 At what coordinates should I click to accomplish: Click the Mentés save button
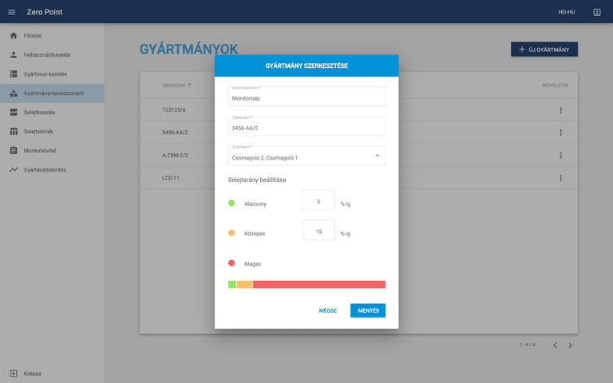coord(367,310)
